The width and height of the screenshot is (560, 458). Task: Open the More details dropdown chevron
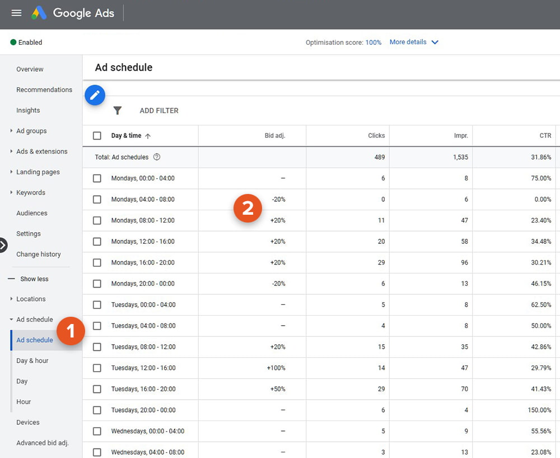(435, 42)
